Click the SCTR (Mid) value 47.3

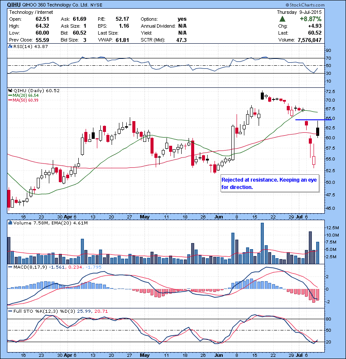(x=181, y=40)
